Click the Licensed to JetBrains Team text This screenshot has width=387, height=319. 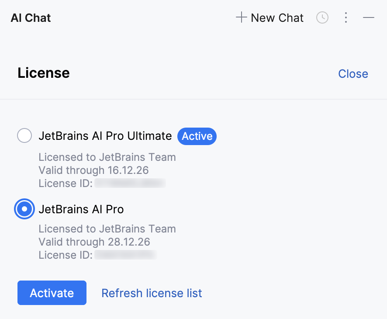coord(107,157)
